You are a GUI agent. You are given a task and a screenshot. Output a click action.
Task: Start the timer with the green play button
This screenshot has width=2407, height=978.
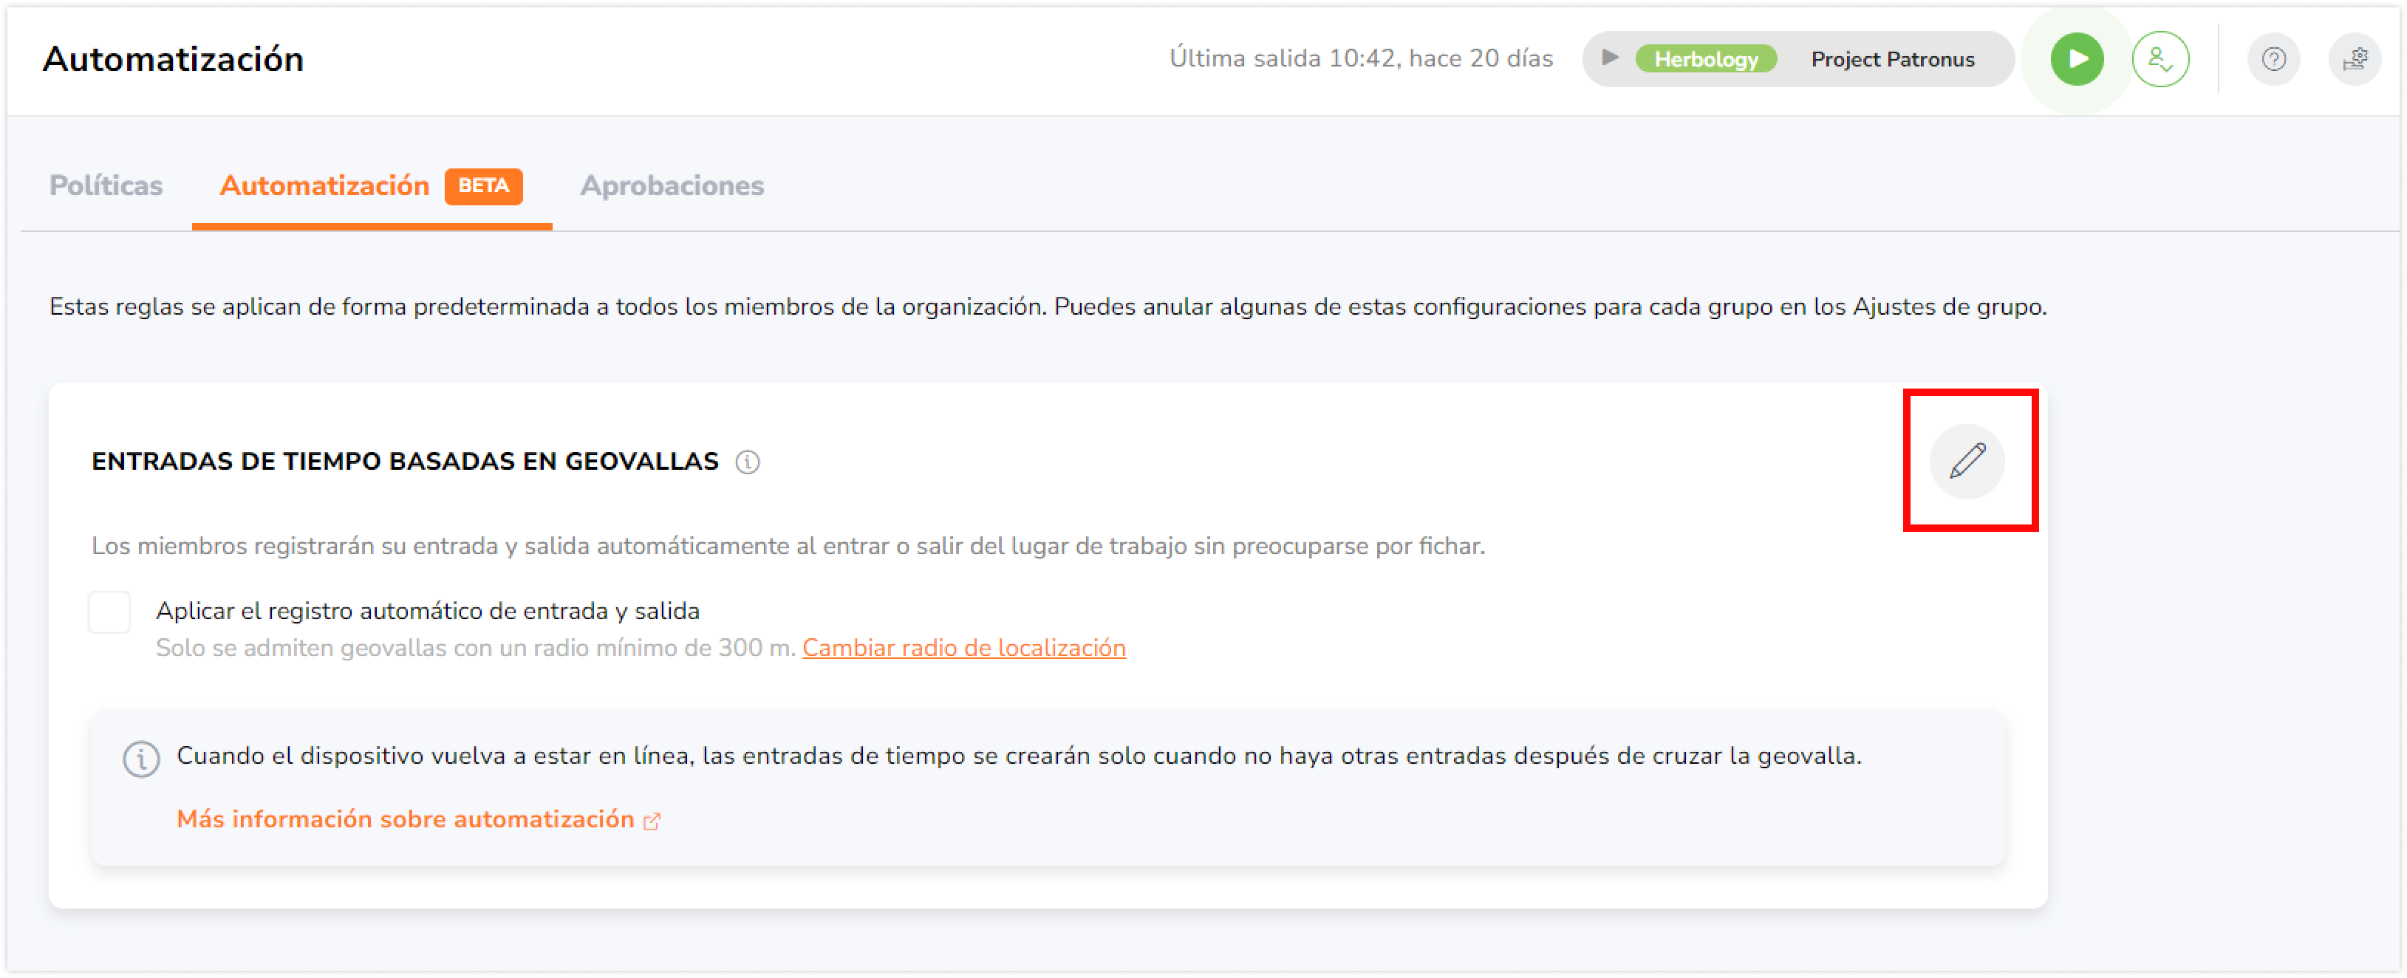(x=2076, y=59)
